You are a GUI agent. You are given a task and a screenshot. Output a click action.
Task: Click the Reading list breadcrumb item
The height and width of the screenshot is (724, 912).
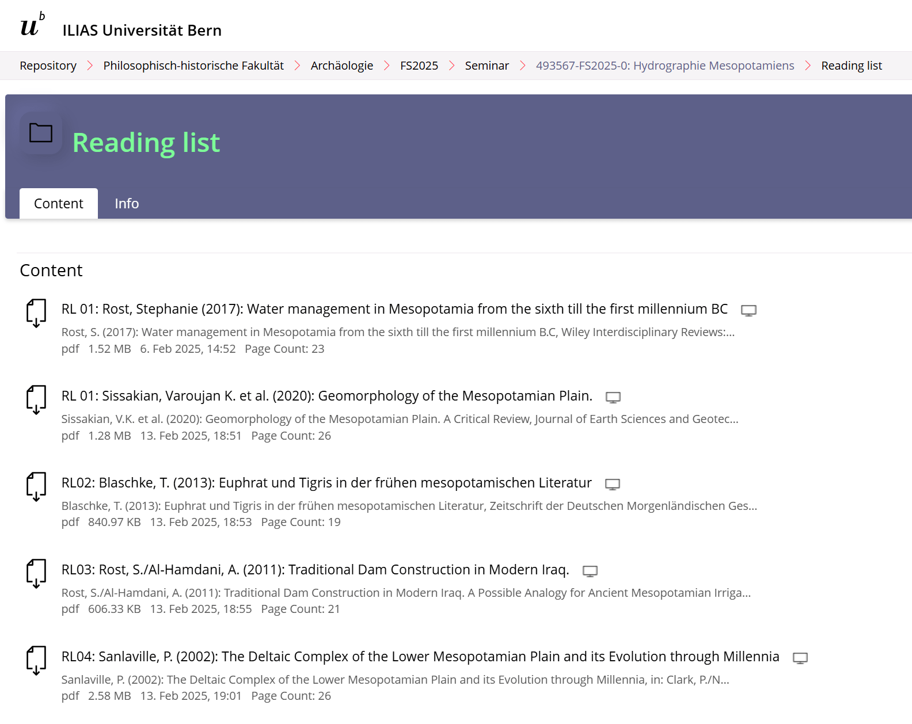[x=852, y=66]
